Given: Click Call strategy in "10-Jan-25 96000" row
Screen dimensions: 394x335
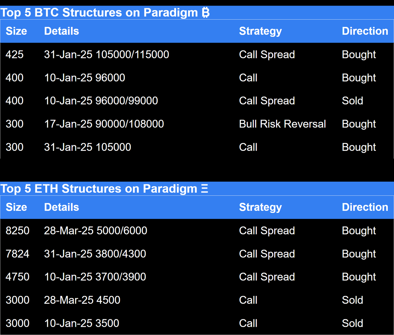Looking at the screenshot, I should [x=248, y=78].
